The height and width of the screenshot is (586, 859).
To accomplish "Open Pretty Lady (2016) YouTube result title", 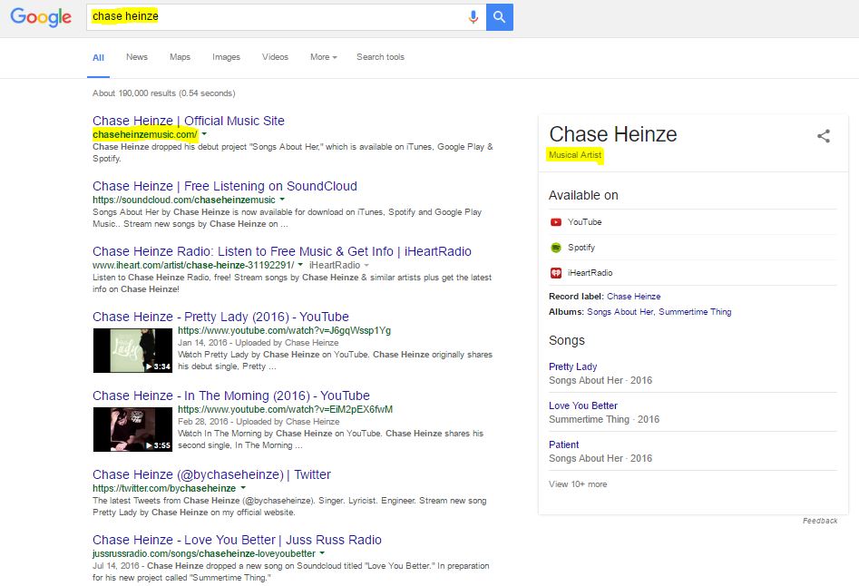I will coord(220,317).
